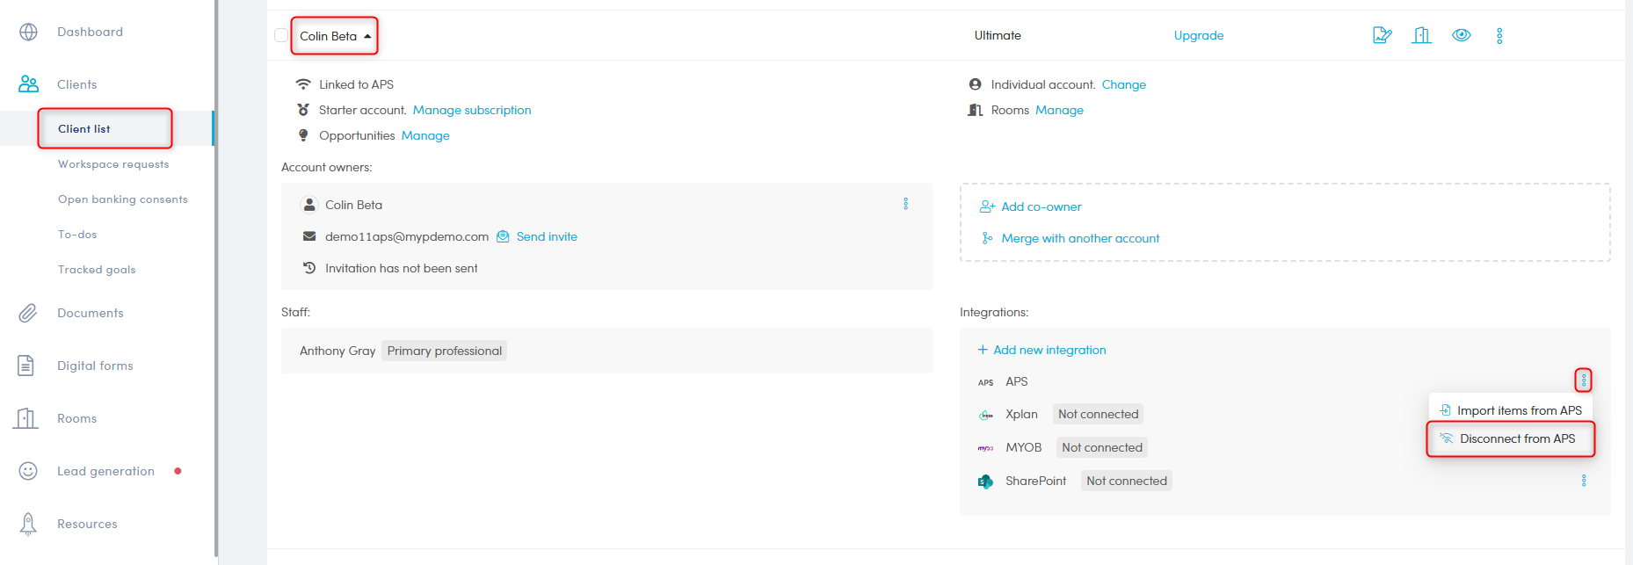Click Add new integration
Screen dimensions: 1633x565
(x=1049, y=350)
